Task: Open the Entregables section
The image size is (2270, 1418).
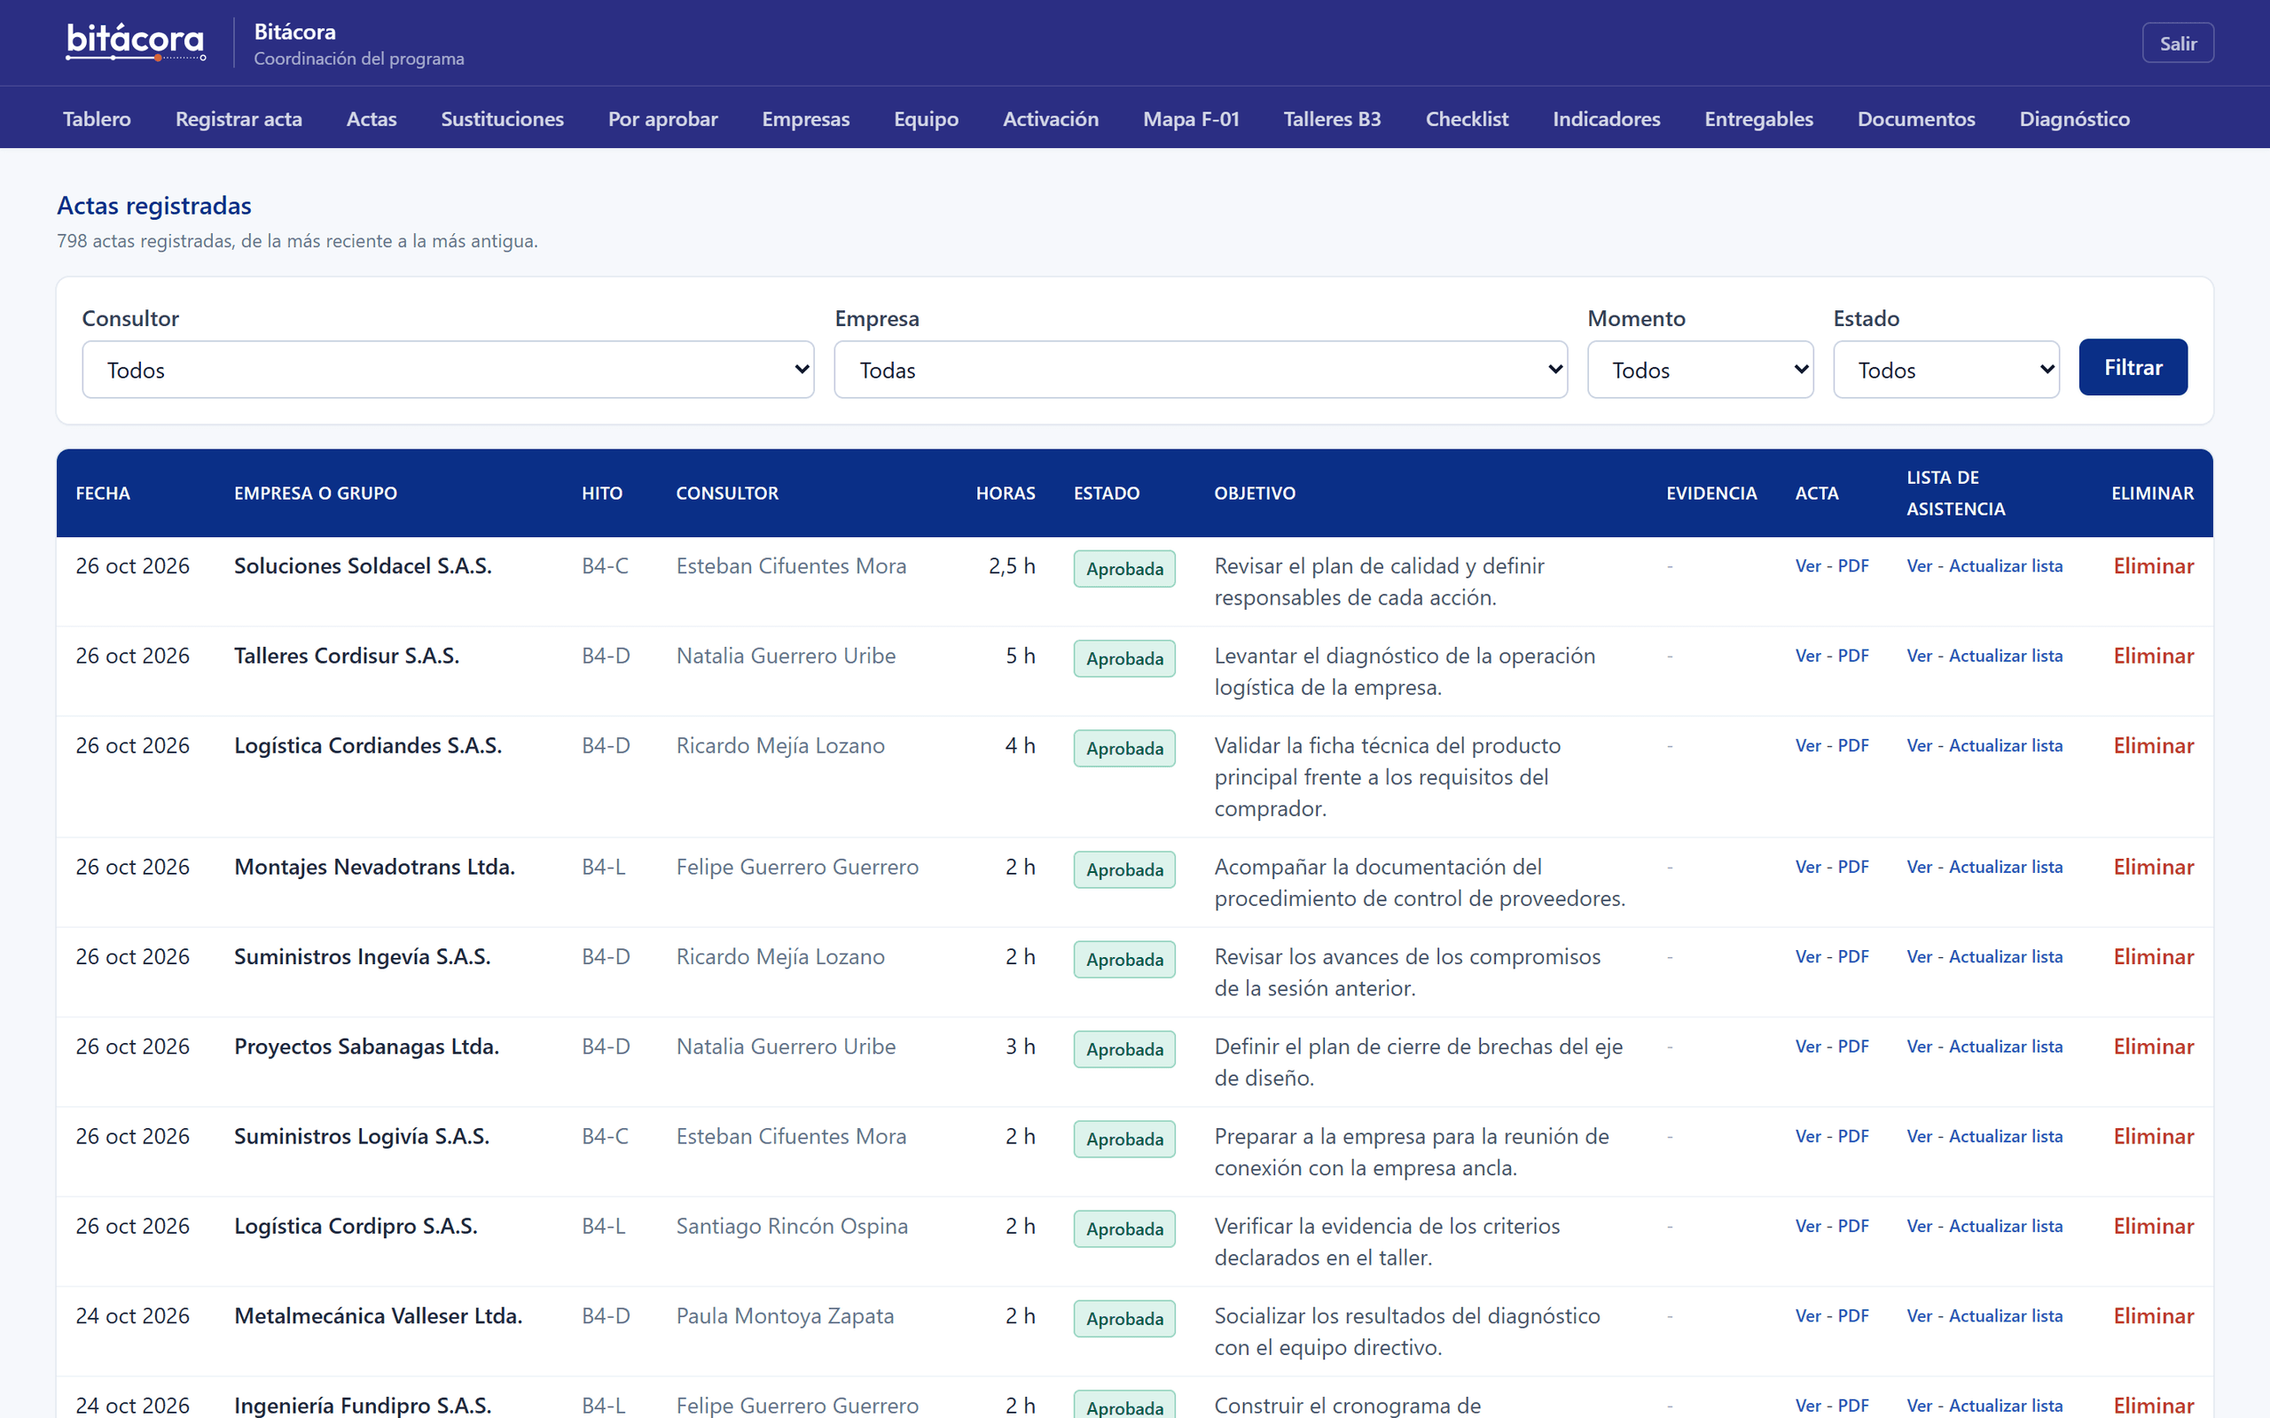Action: coord(1758,119)
